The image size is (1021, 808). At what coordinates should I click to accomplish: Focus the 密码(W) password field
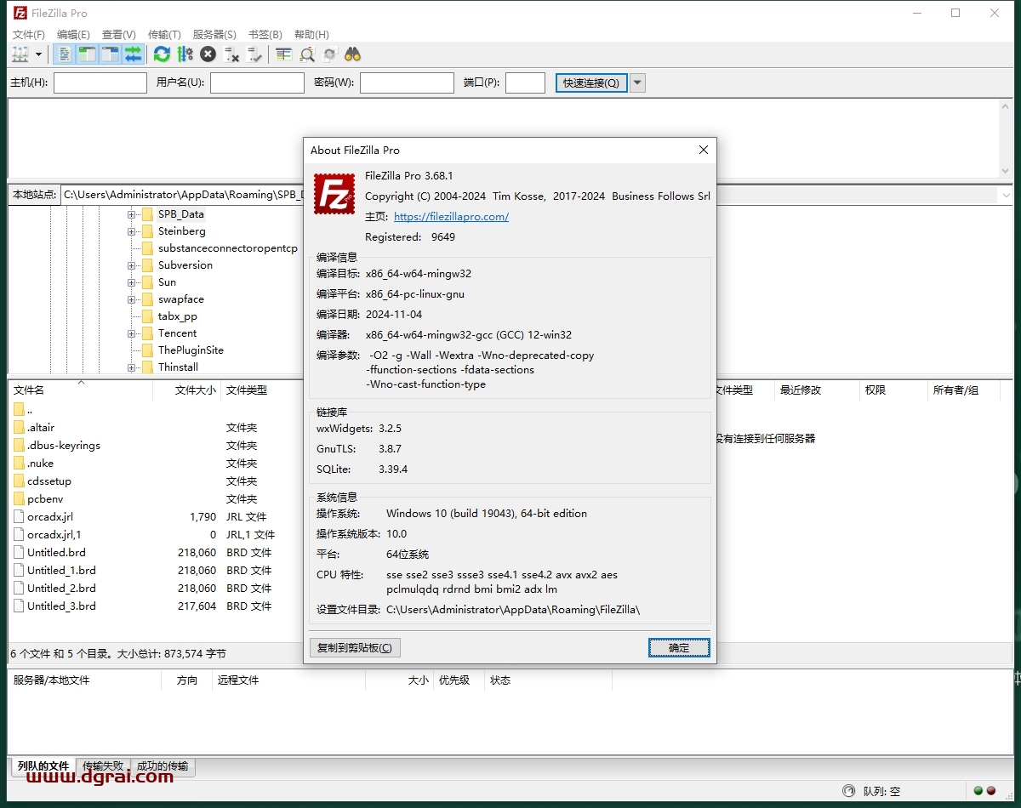pyautogui.click(x=407, y=83)
